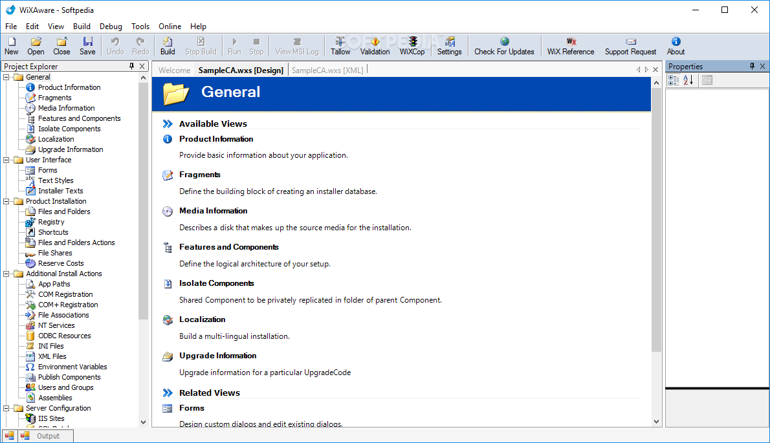The width and height of the screenshot is (770, 443).
Task: Collapse the General tree node
Action: [x=6, y=77]
